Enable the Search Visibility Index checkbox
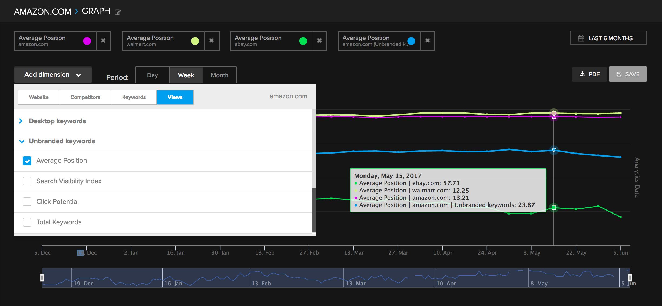Viewport: 662px width, 306px height. pyautogui.click(x=27, y=181)
